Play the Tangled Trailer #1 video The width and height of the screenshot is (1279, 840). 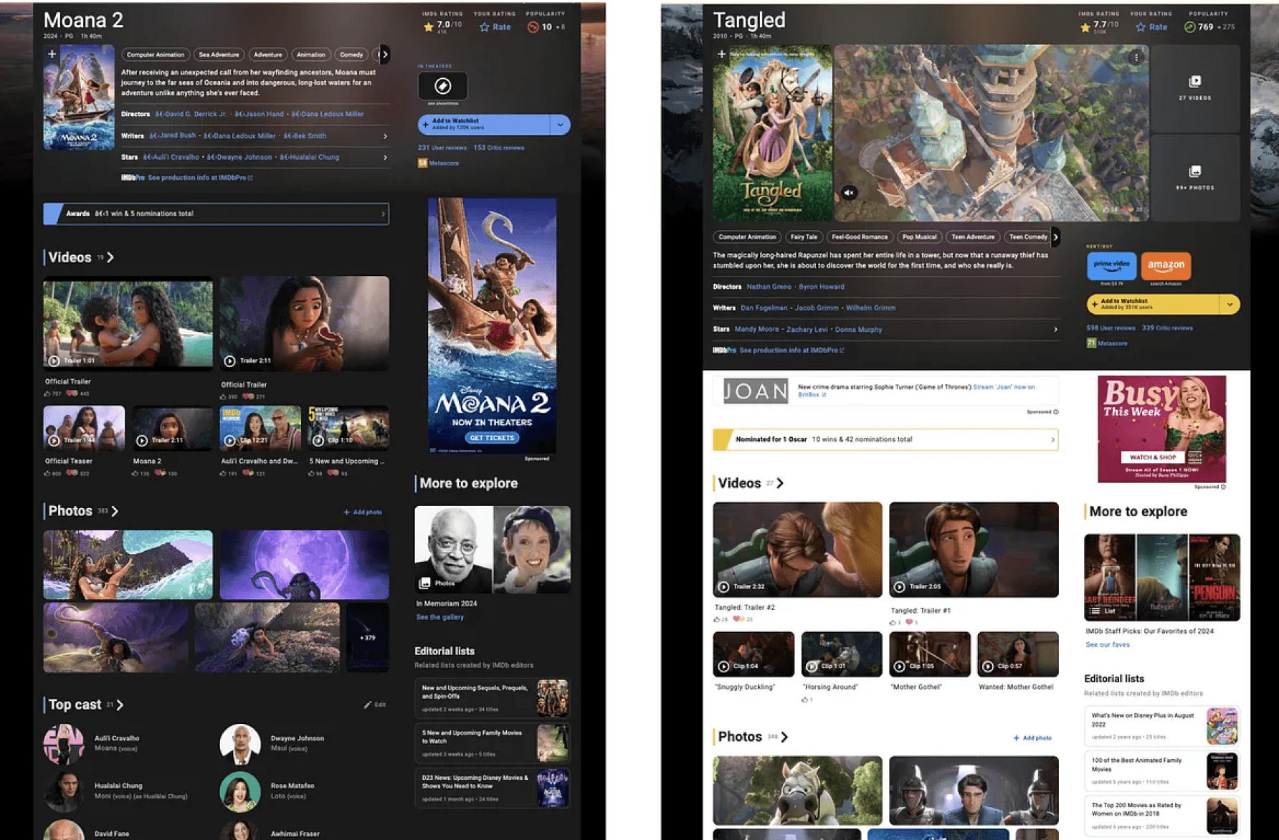974,550
